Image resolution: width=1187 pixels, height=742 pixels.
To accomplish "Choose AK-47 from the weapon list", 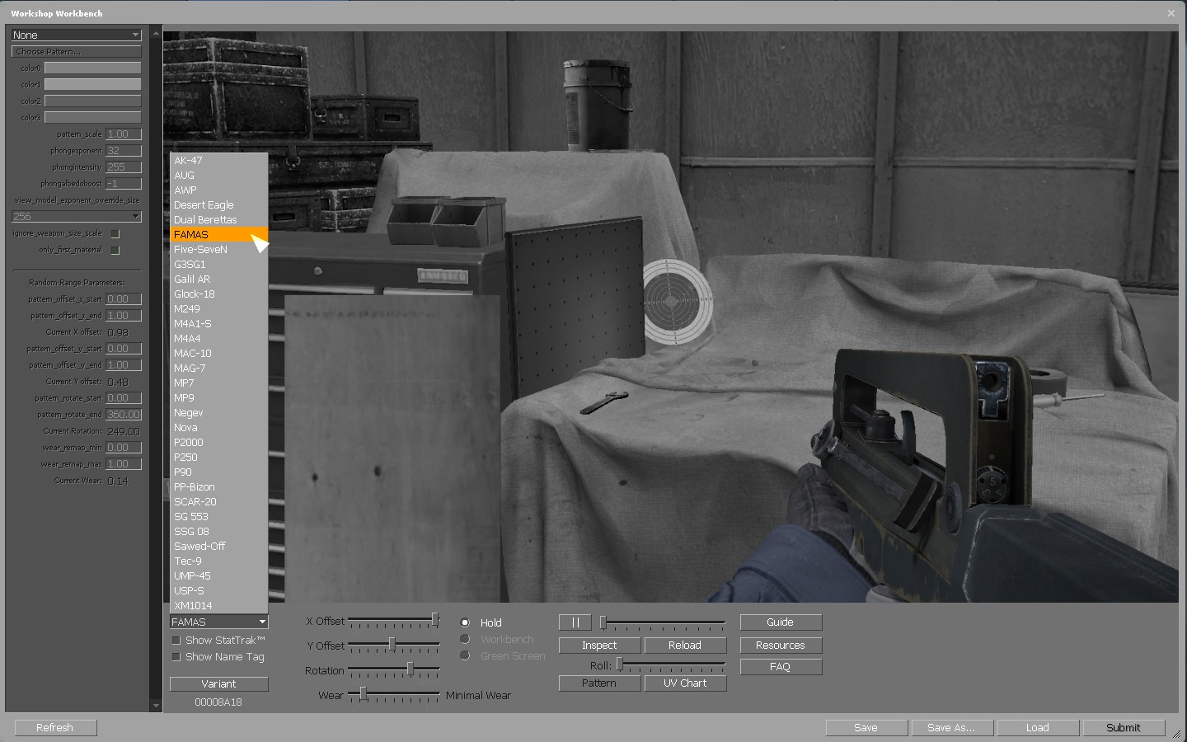I will coord(219,161).
